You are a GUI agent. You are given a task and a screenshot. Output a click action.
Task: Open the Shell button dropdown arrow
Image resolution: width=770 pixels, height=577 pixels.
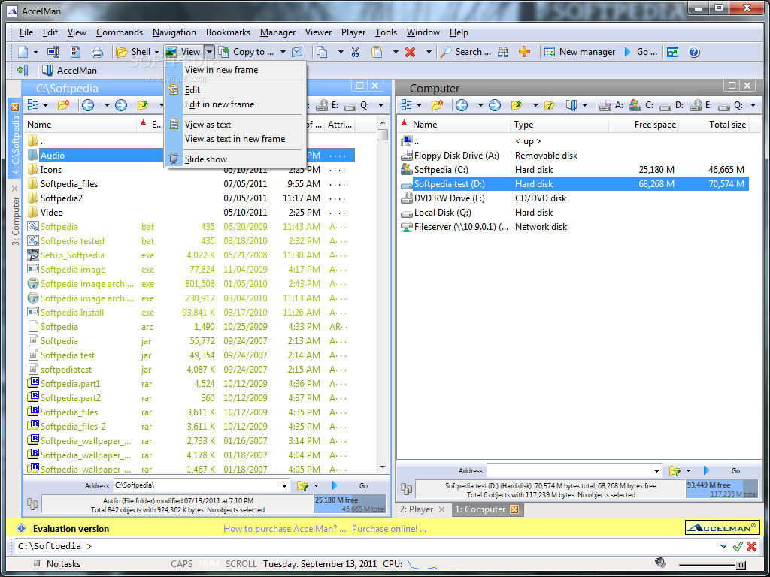pos(156,52)
